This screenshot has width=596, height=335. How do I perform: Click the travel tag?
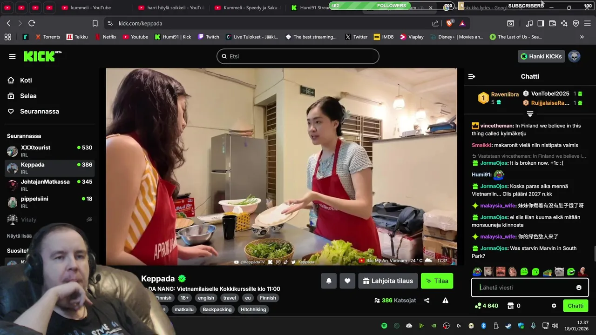230,298
